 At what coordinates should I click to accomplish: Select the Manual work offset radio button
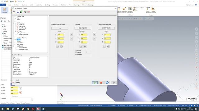76,52
